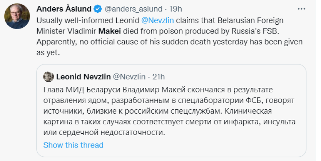Open the tweet's 19h timestamp

(x=175, y=9)
